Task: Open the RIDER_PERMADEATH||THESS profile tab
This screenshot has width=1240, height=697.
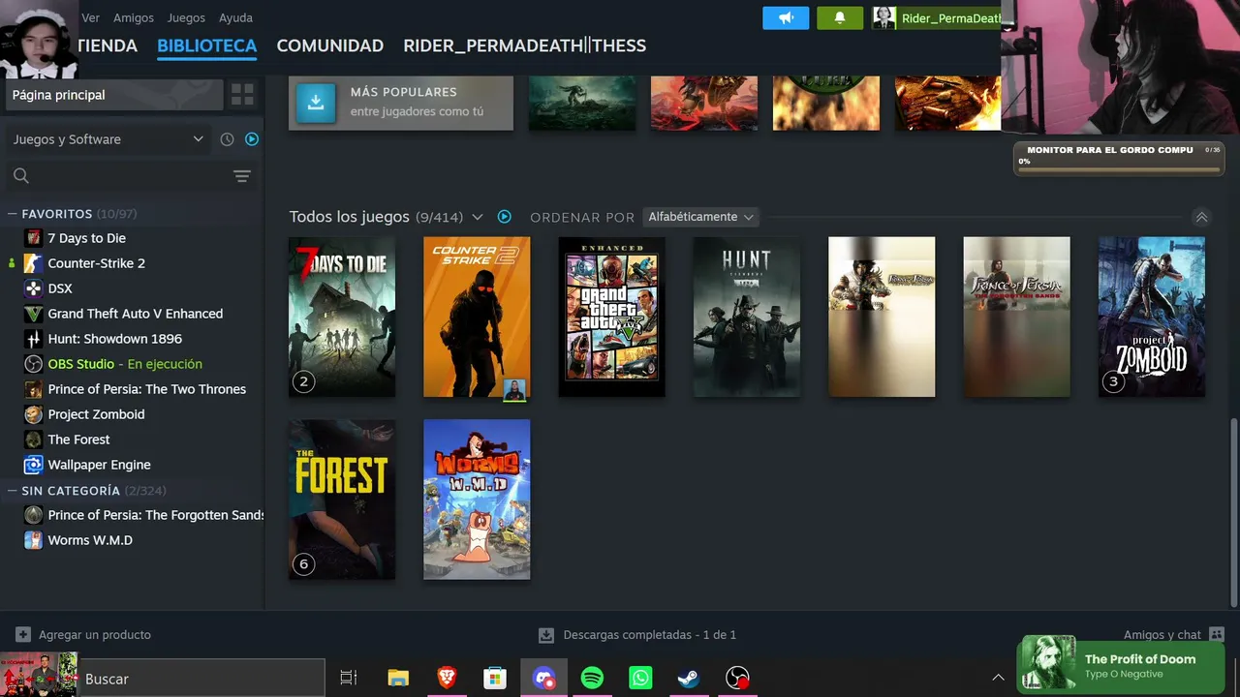Action: 525,45
